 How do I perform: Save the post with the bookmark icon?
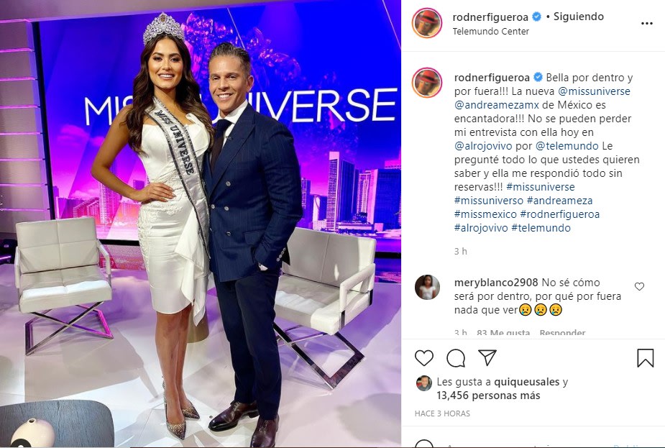click(x=645, y=358)
